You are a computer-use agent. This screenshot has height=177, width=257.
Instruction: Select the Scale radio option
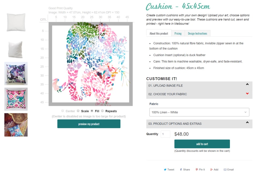pyautogui.click(x=78, y=111)
